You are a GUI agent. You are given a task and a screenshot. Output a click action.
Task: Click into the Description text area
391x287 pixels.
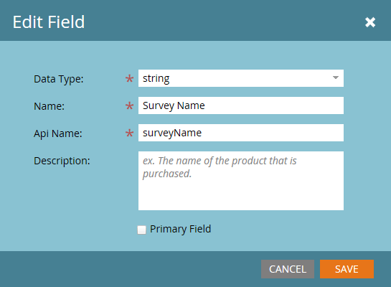coord(241,181)
